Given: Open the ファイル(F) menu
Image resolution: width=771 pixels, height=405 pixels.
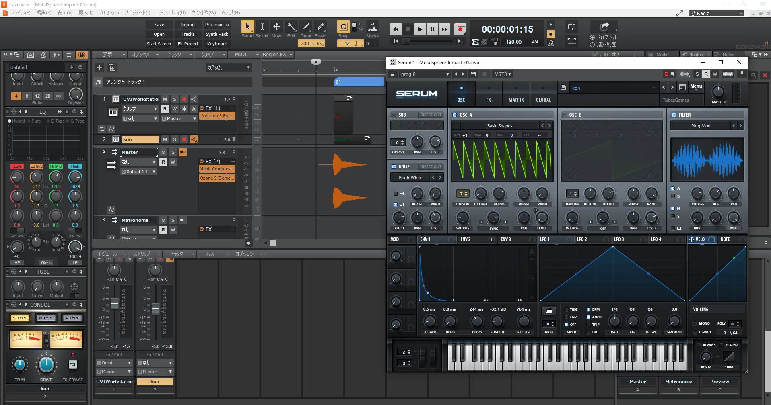Looking at the screenshot, I should coord(20,13).
